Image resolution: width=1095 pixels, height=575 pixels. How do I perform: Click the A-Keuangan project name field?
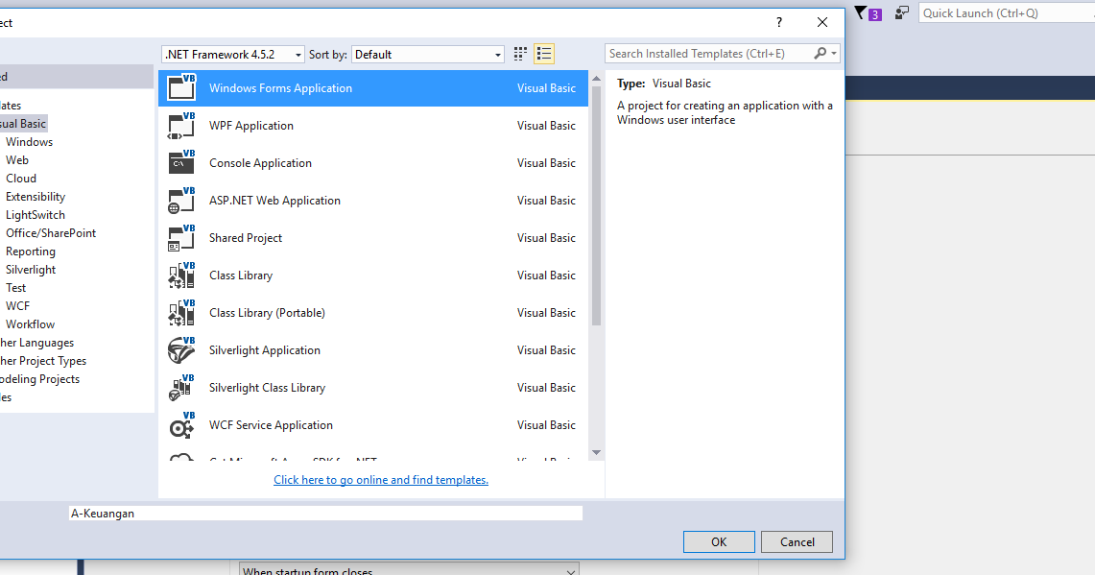coord(326,512)
